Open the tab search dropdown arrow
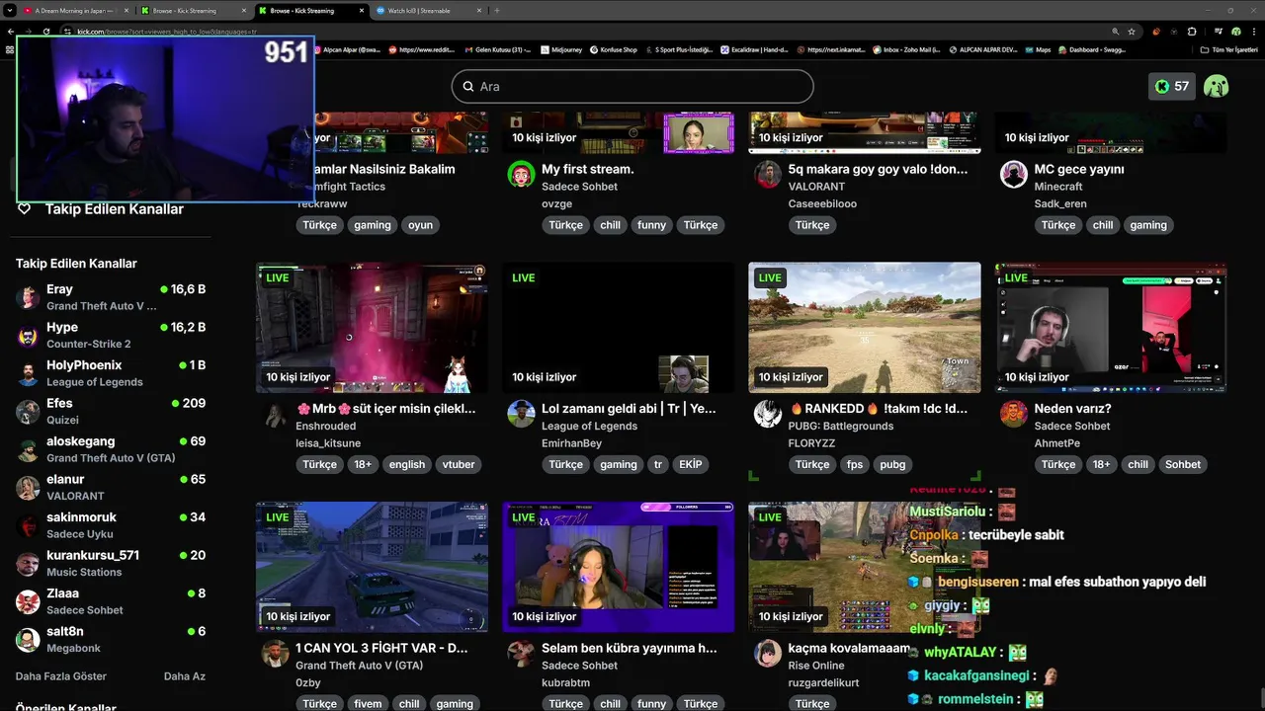The image size is (1265, 711). point(9,10)
